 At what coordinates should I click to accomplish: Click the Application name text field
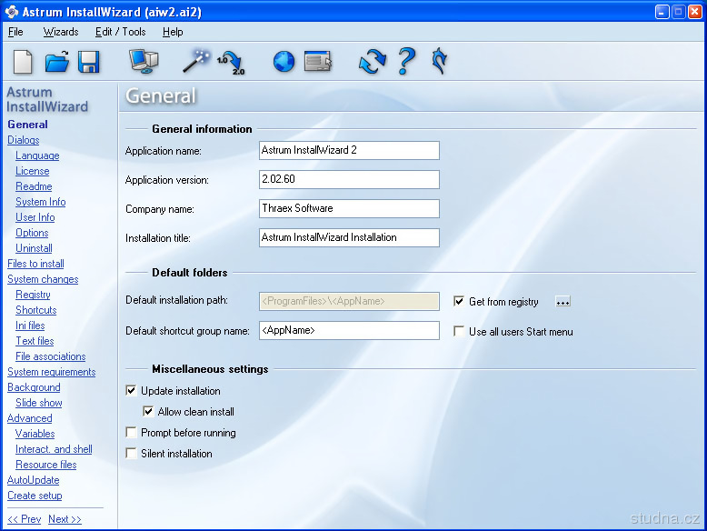tap(349, 151)
